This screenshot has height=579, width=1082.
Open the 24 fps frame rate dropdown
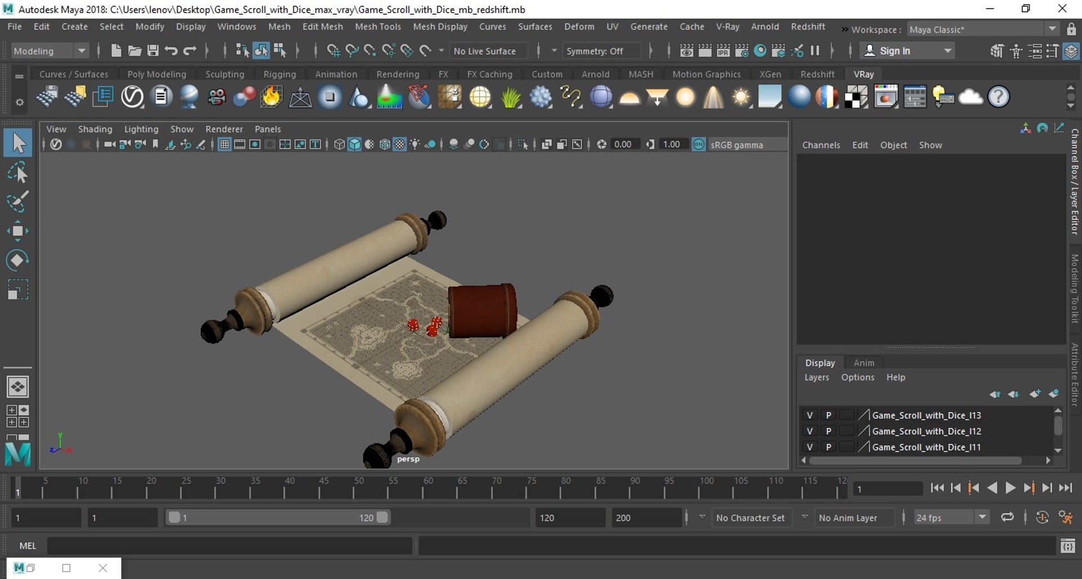tap(951, 518)
